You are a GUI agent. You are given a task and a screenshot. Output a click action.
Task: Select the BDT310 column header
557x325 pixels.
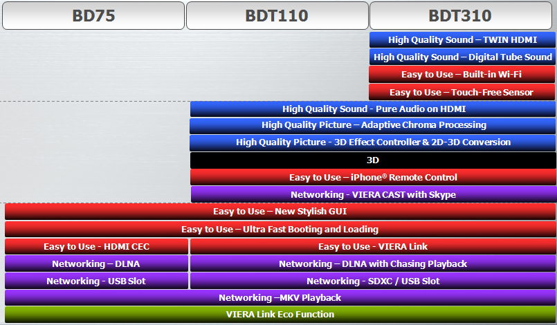pyautogui.click(x=461, y=16)
